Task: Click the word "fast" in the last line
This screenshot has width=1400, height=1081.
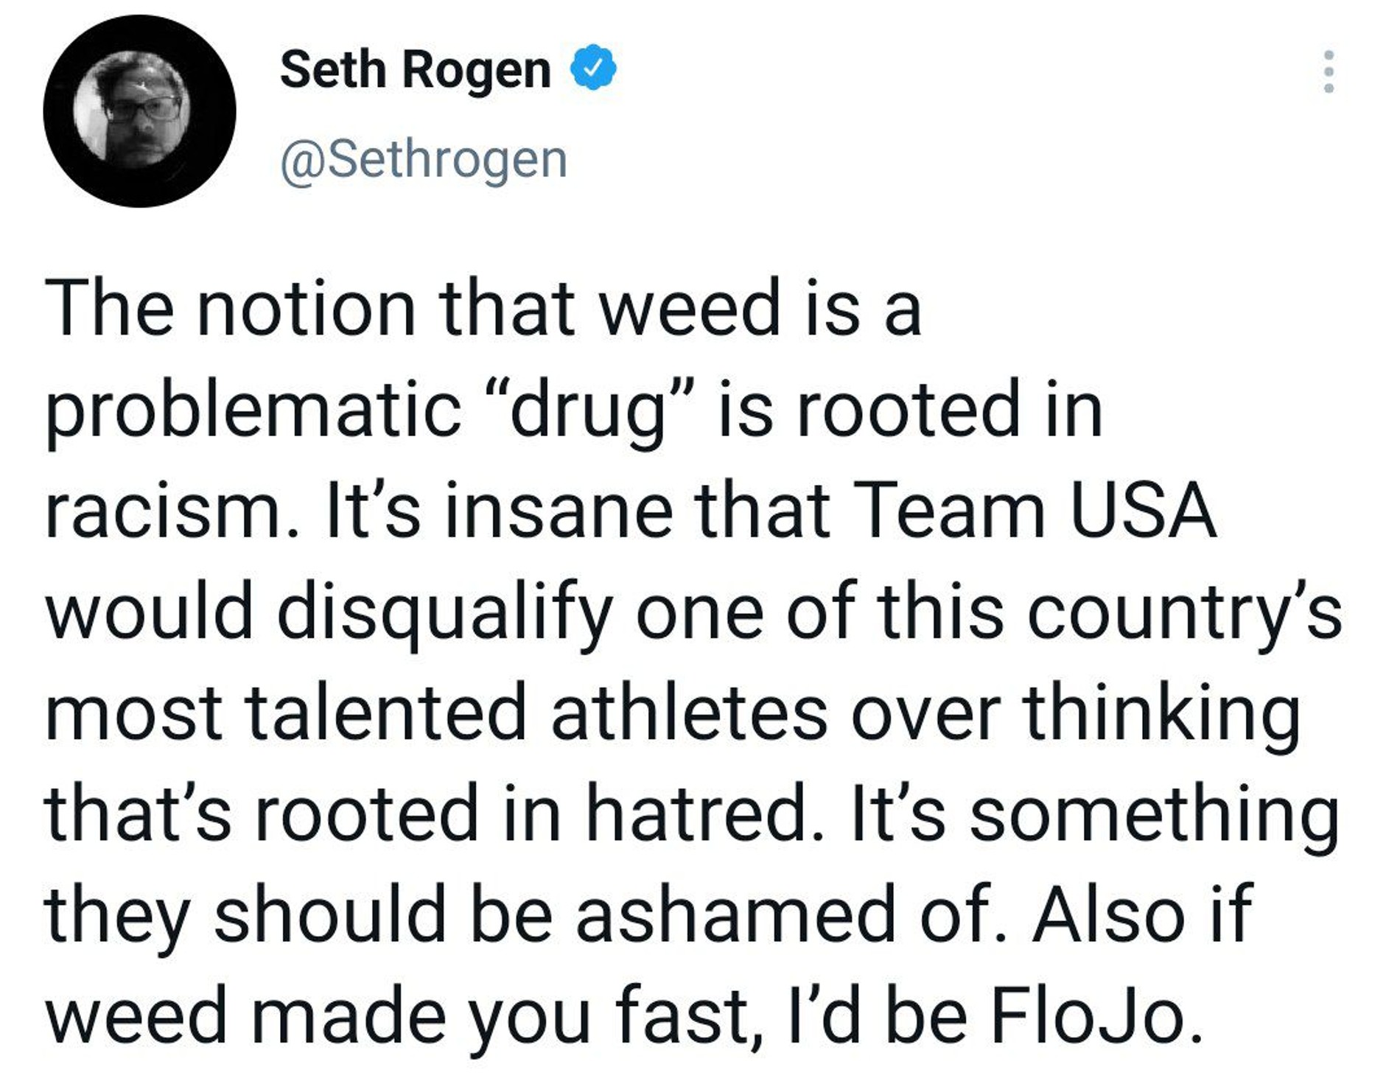Action: click(x=687, y=1016)
